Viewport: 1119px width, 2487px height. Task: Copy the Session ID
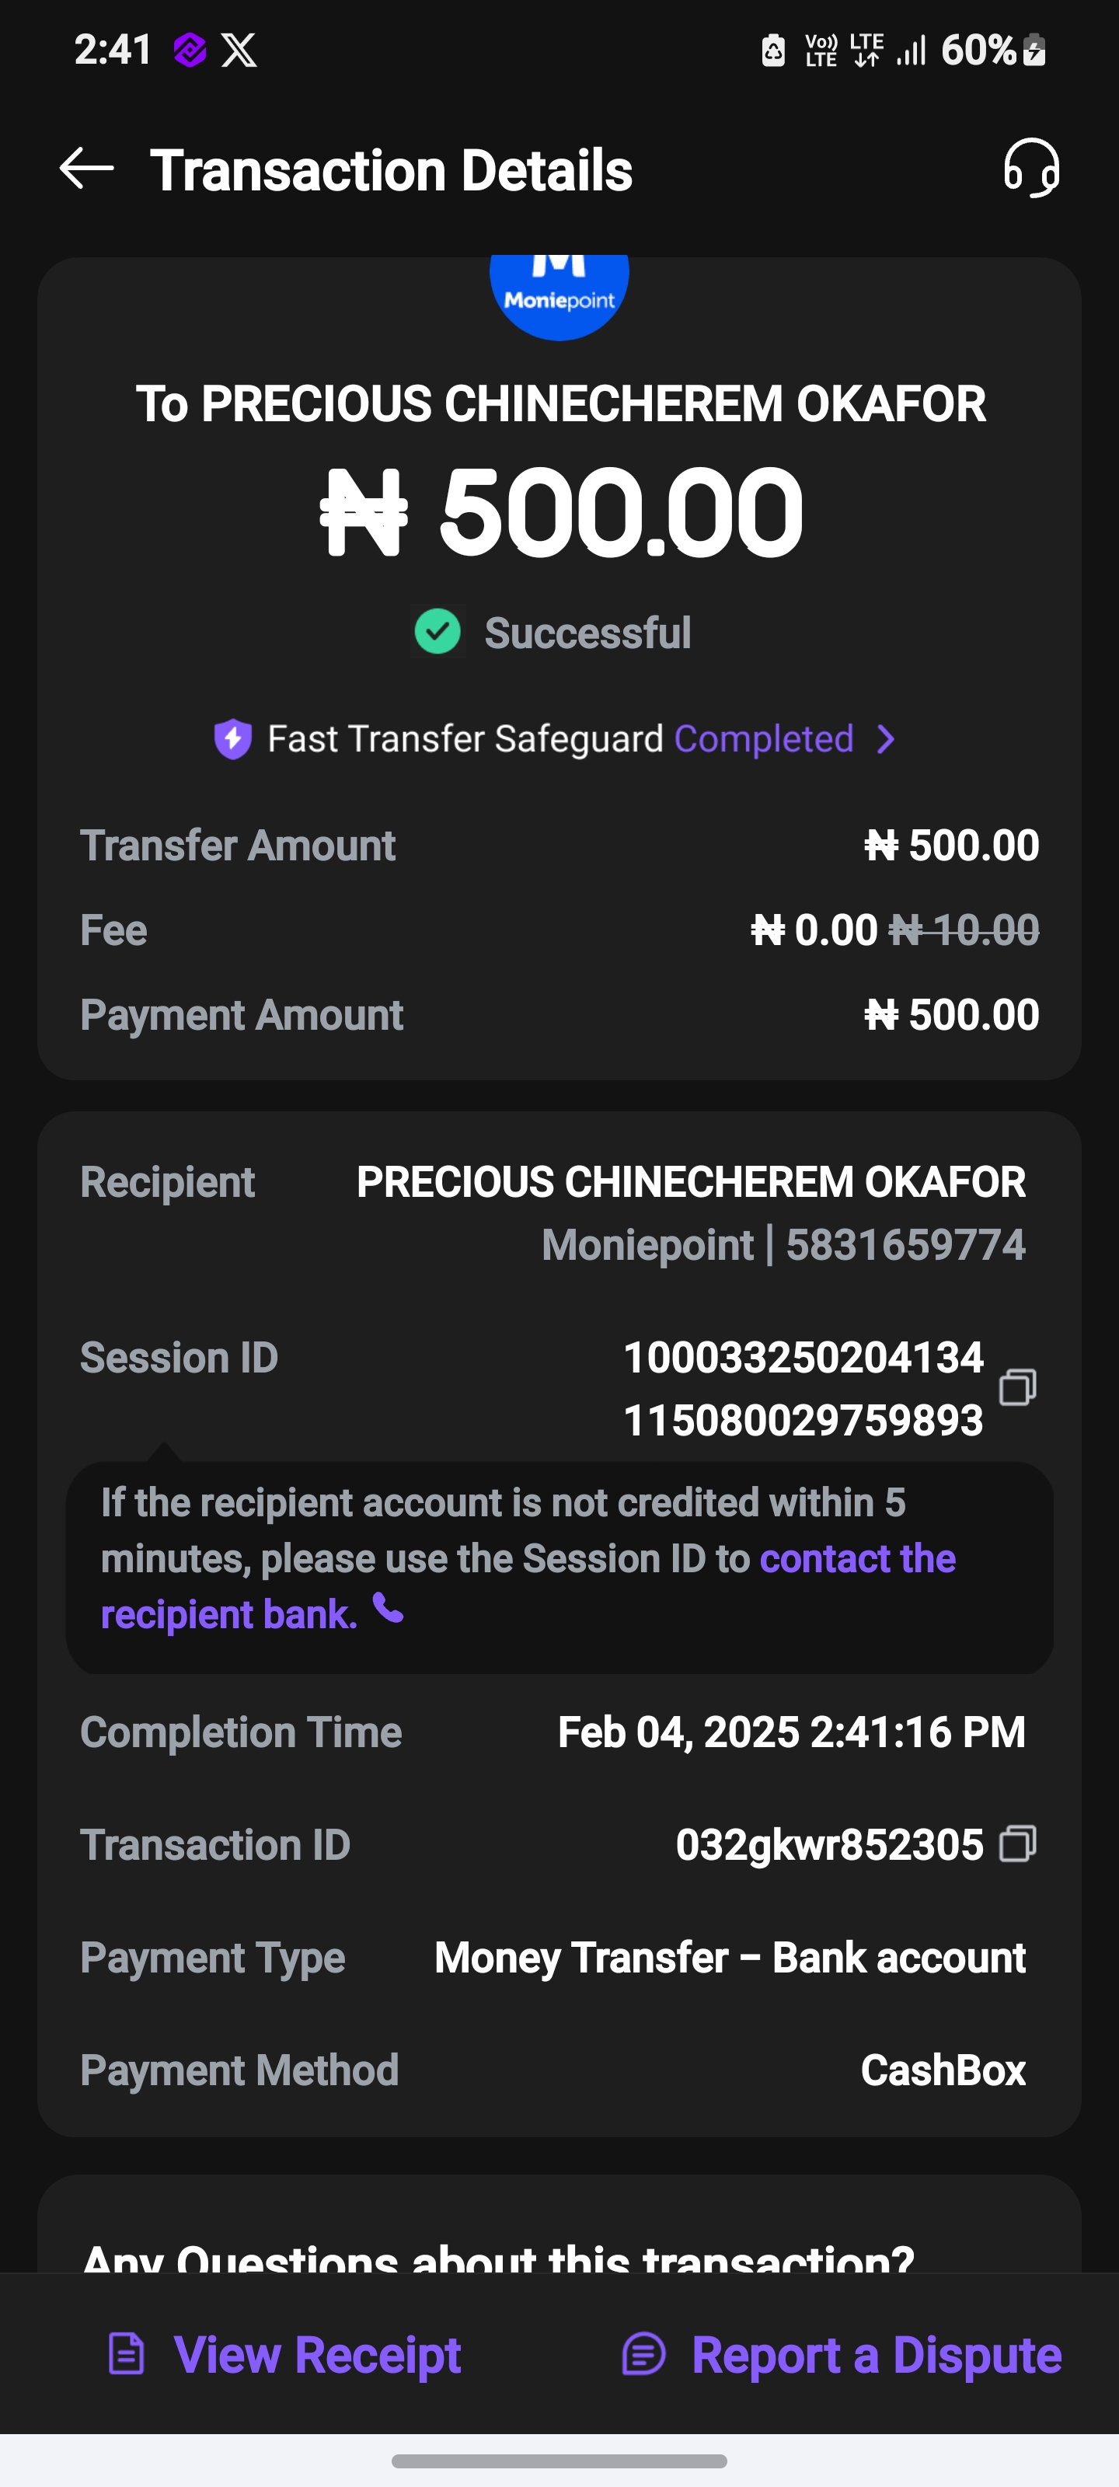pos(1018,1387)
